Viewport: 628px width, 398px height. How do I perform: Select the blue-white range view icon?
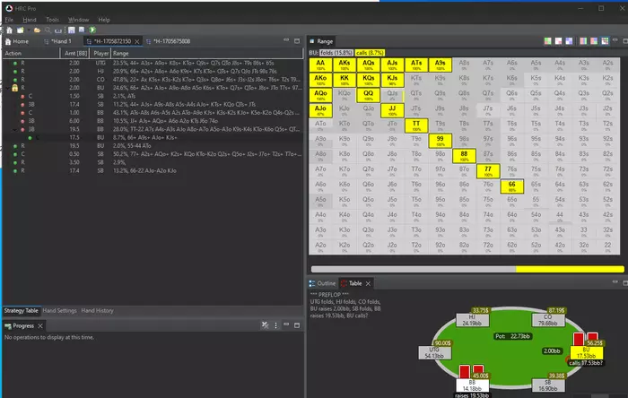[x=569, y=41]
